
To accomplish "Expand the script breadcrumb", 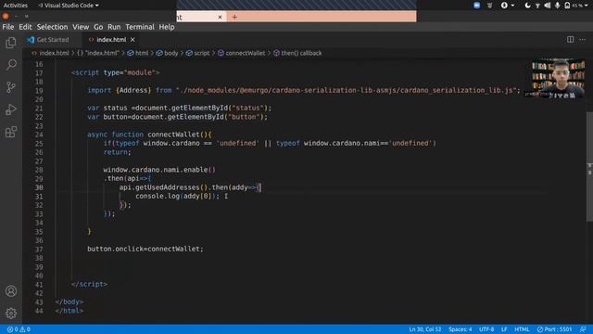I will [197, 53].
